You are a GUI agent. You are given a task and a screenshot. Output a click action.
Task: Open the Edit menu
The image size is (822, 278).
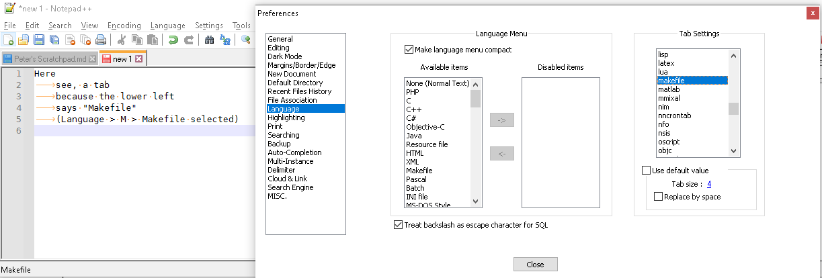[x=32, y=26]
